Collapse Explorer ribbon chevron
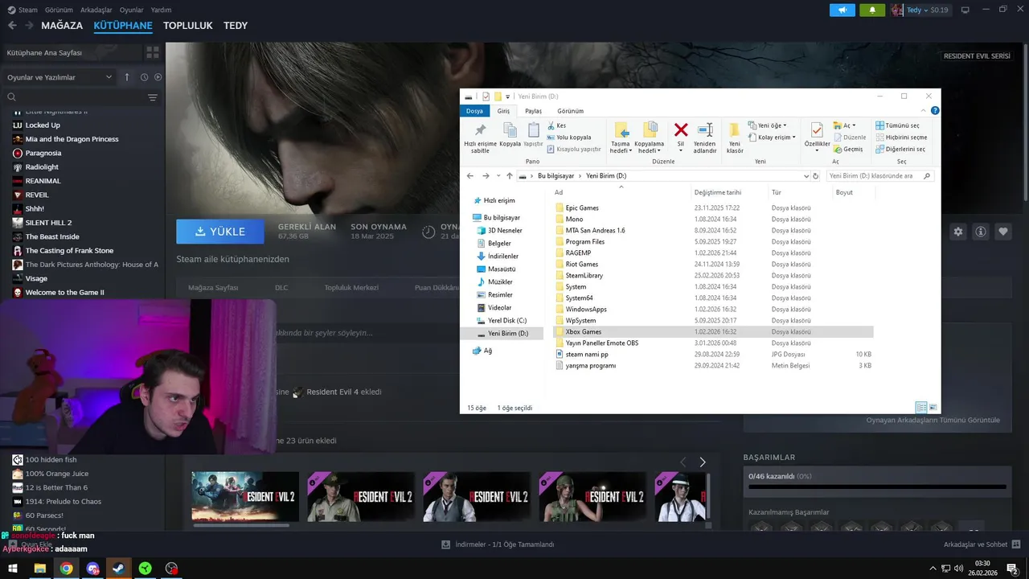 924,111
